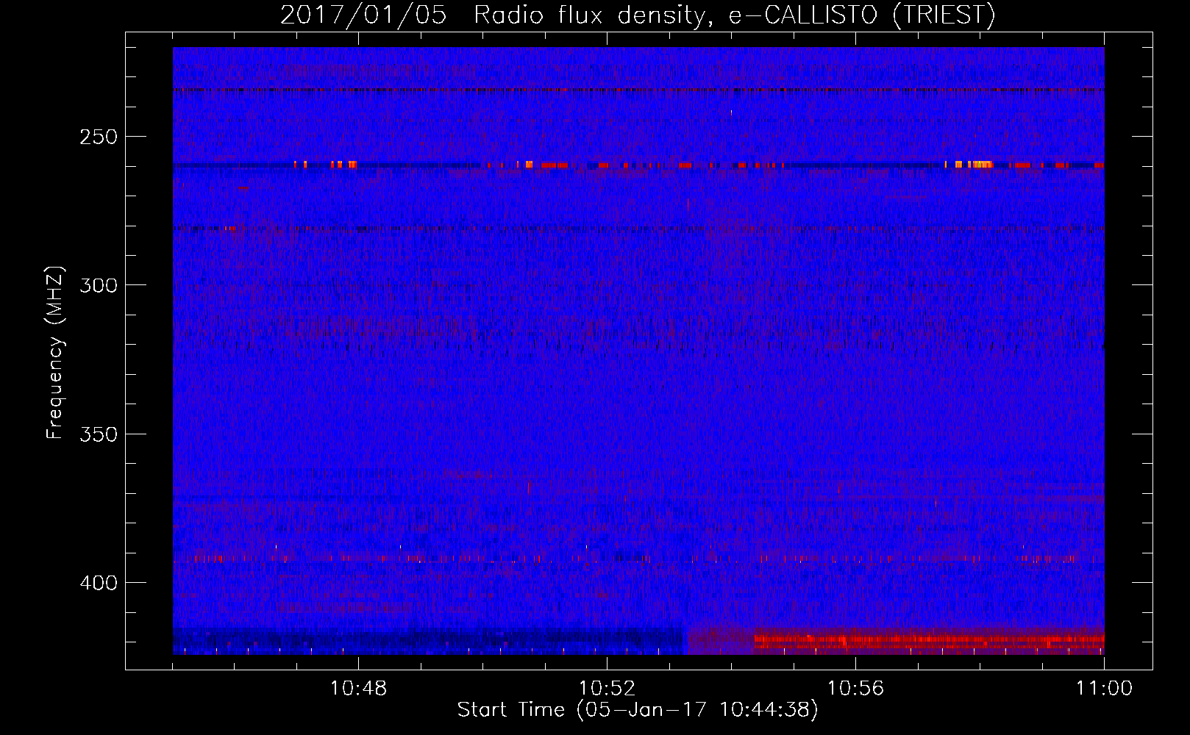The width and height of the screenshot is (1190, 735).
Task: Click the red-orange interference line near 260 MHz
Action: pyautogui.click(x=638, y=165)
